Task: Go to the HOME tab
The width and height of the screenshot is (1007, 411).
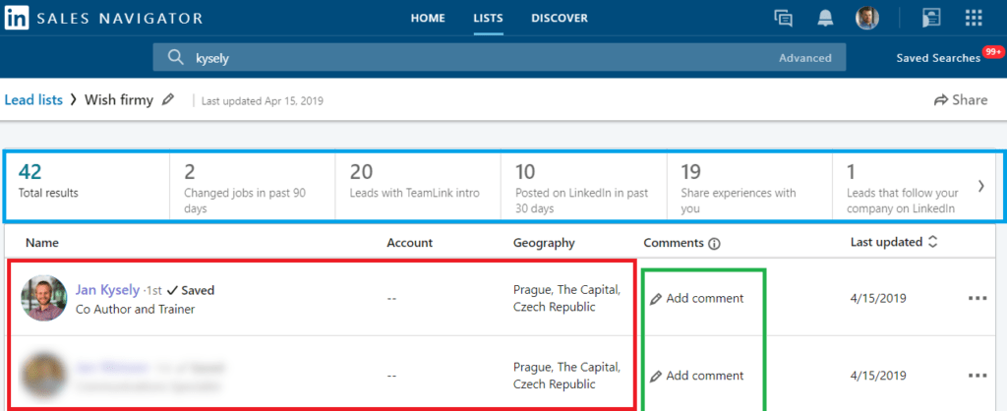Action: 428,18
